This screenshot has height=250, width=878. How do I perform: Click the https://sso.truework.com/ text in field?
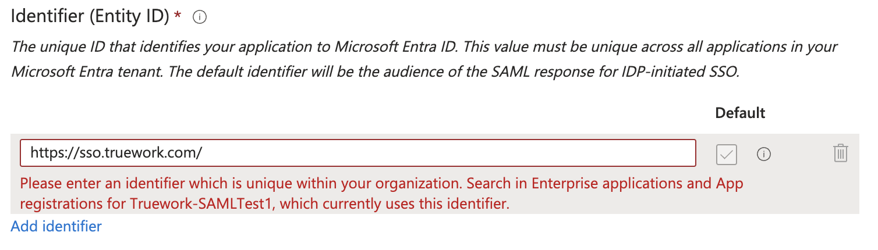click(116, 153)
